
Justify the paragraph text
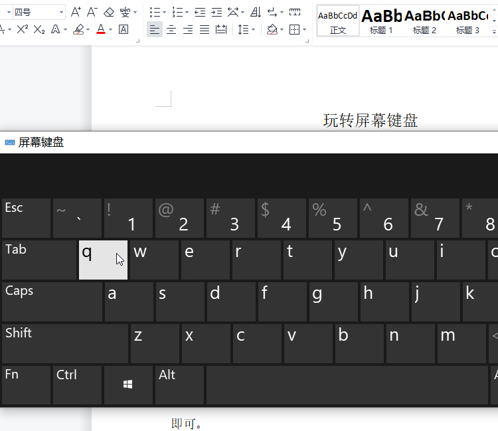[205, 29]
